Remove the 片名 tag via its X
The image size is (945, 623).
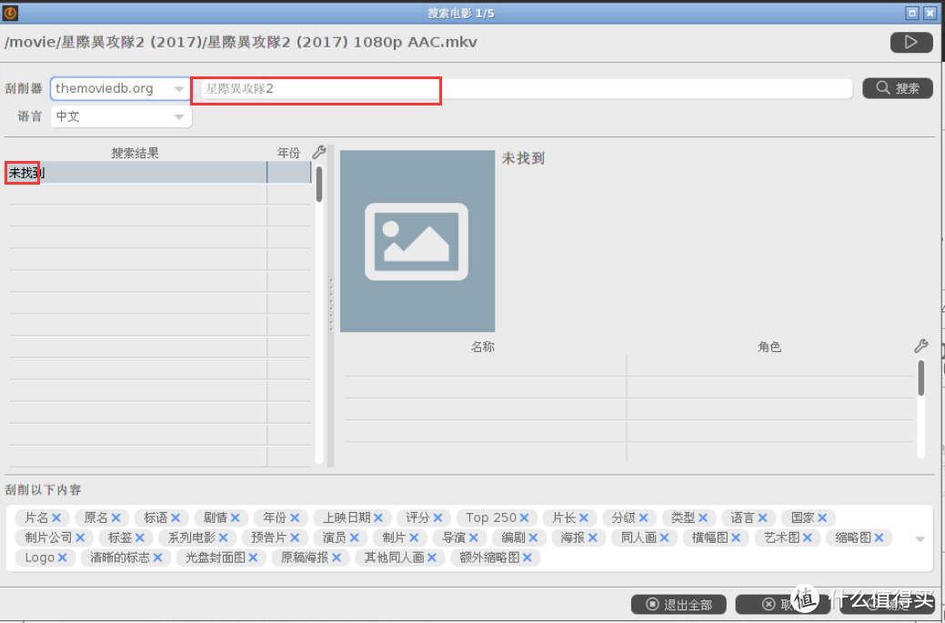56,517
